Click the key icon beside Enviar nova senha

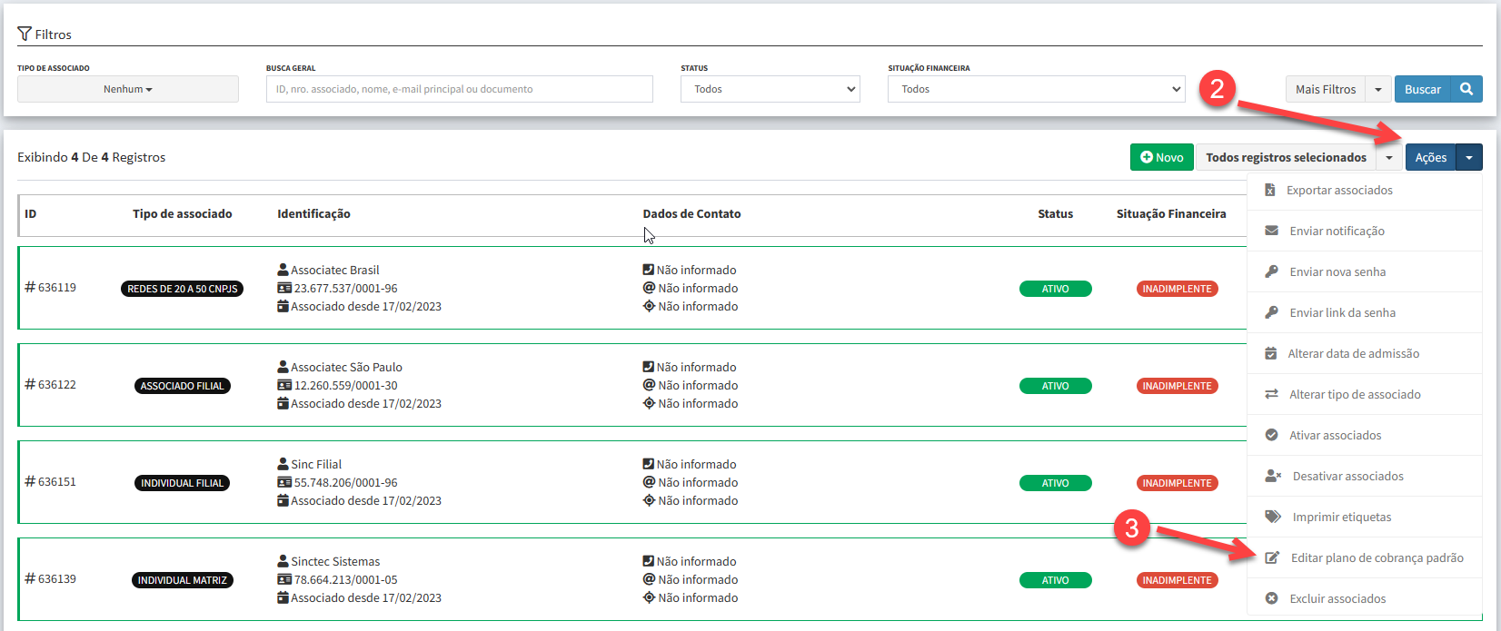coord(1272,271)
